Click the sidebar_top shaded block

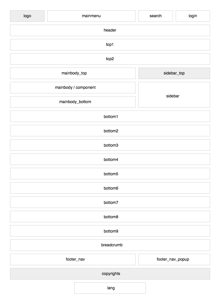point(174,73)
